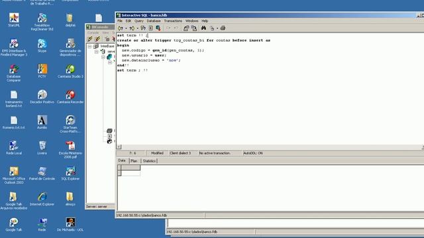Click the Painel de Controle desktop icon
424x238 pixels.
(42, 173)
